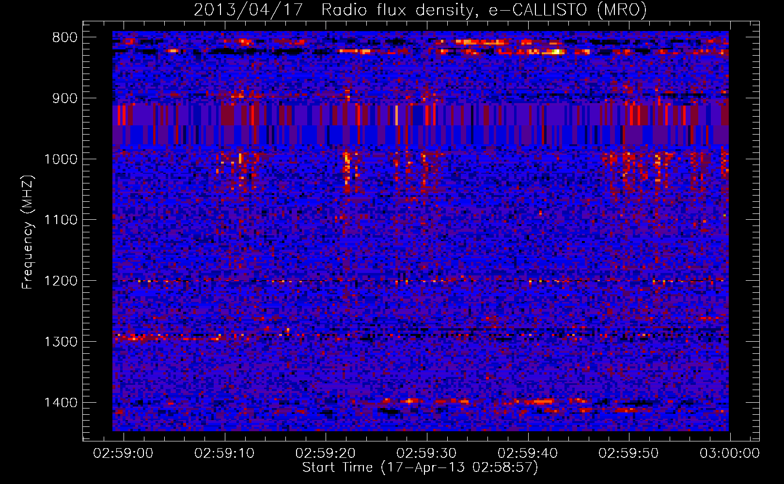Image resolution: width=784 pixels, height=484 pixels.
Task: Click the "Frequency (MHZ)" axis label
Action: click(x=28, y=232)
